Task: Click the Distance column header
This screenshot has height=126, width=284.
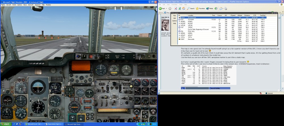Action: click(x=247, y=15)
